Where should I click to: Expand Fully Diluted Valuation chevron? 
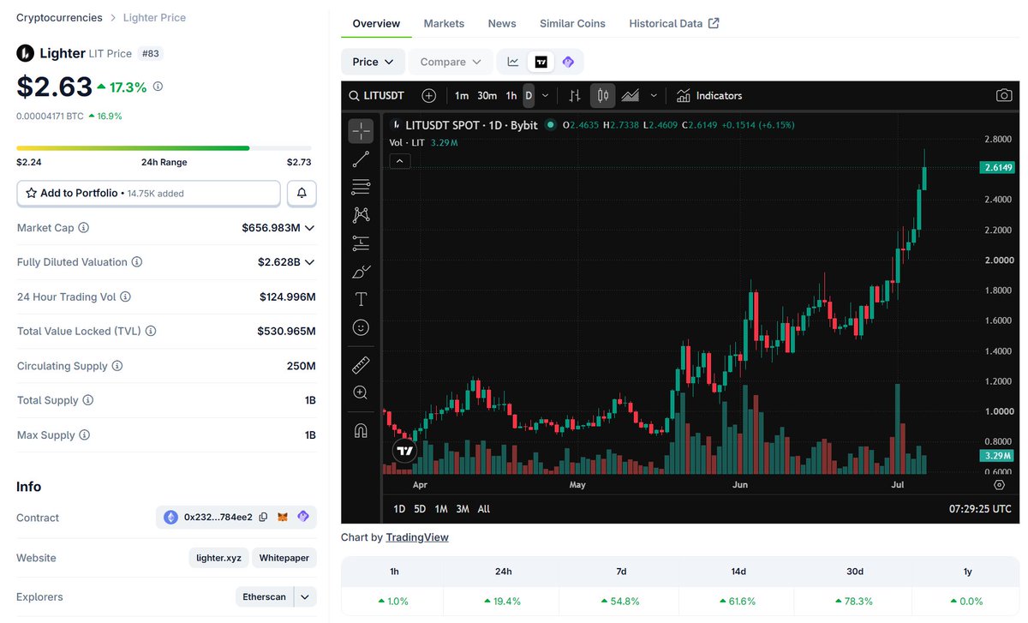coord(310,262)
